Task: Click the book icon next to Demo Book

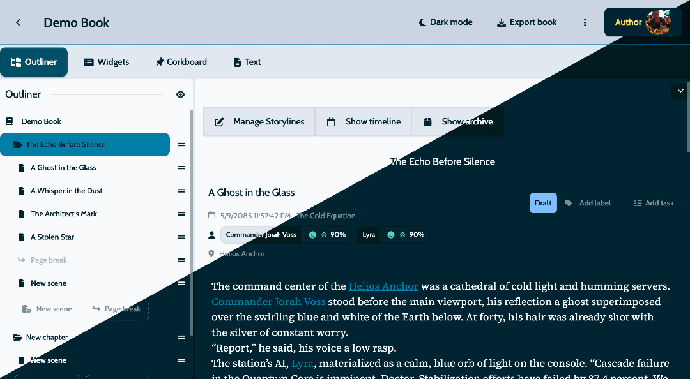Action: pos(9,121)
